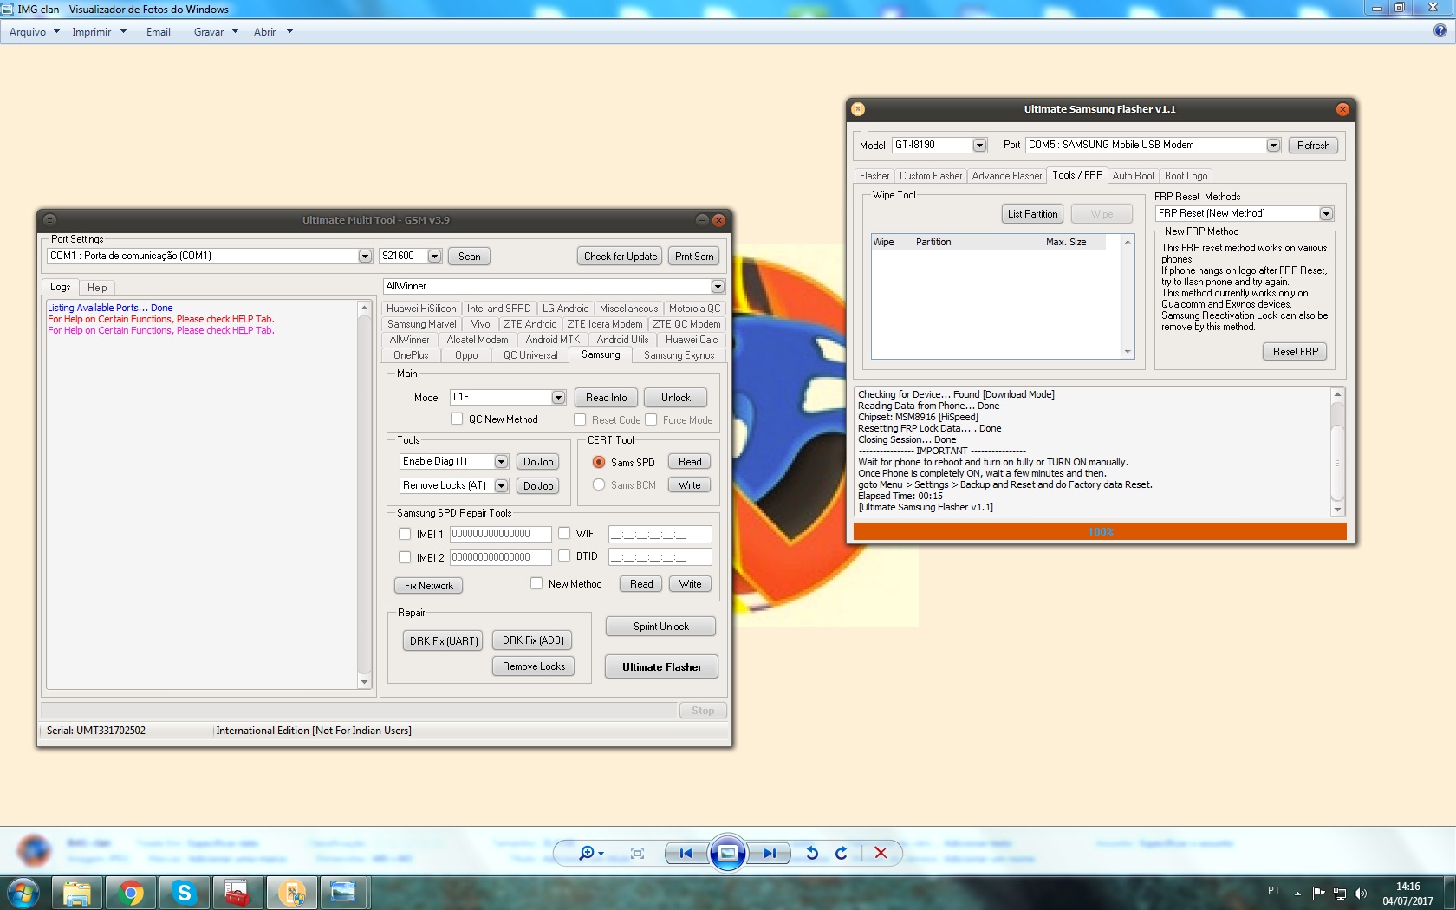Image resolution: width=1456 pixels, height=910 pixels.
Task: Select the Huawei HiSilicon tab
Action: pyautogui.click(x=421, y=309)
